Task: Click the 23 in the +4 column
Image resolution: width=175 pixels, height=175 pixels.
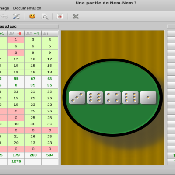Action: pos(33,105)
